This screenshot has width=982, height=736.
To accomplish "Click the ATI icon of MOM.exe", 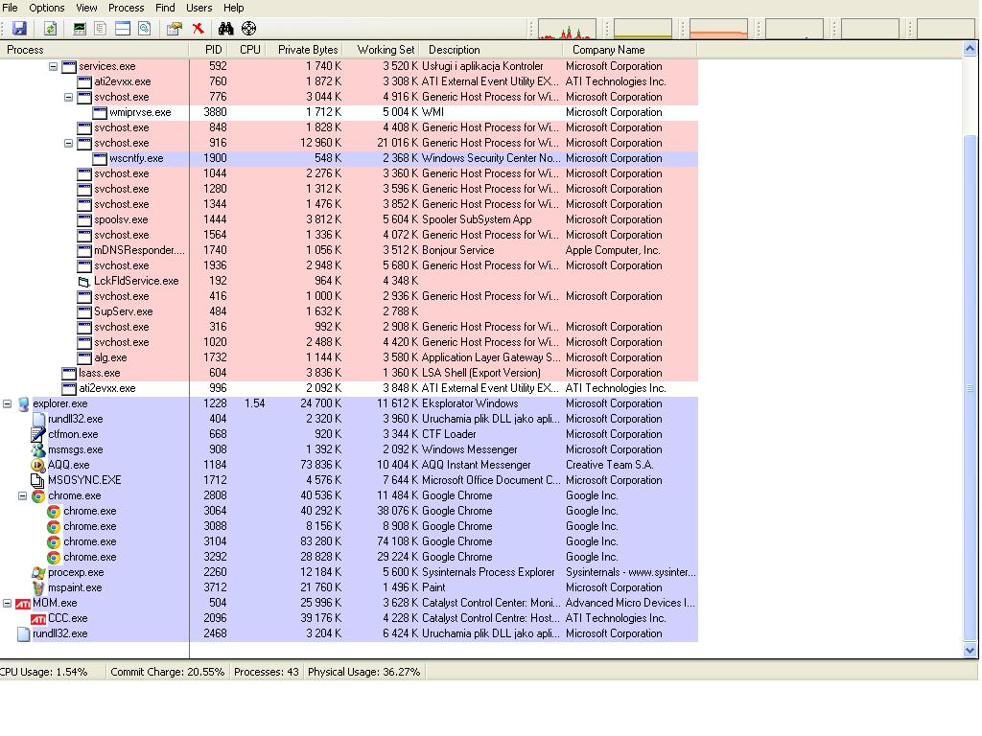I will click(x=23, y=604).
